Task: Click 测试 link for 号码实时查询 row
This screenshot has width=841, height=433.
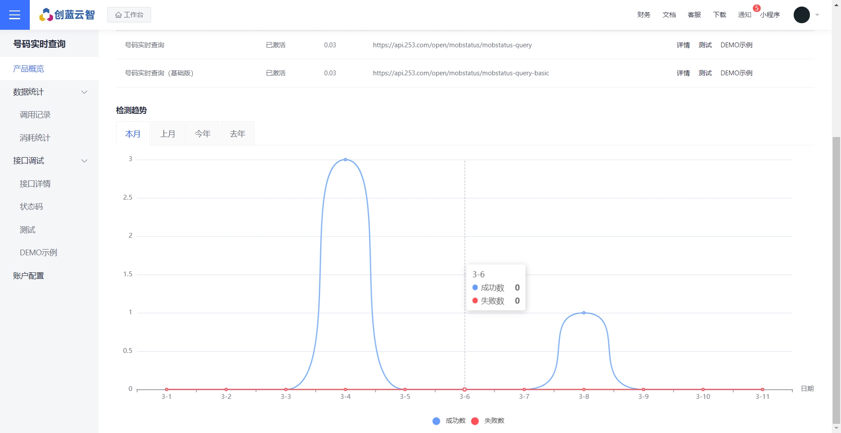Action: pyautogui.click(x=705, y=45)
